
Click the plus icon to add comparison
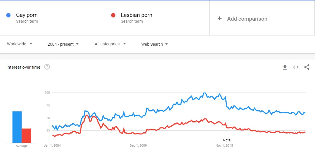[220, 18]
